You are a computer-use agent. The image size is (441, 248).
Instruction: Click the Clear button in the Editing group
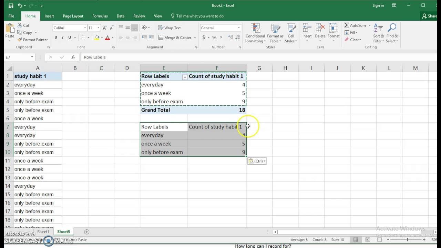(x=352, y=40)
